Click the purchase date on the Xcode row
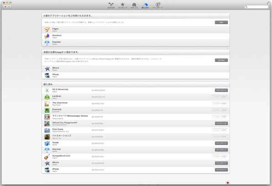This screenshot has width=272, height=186. tap(98, 143)
